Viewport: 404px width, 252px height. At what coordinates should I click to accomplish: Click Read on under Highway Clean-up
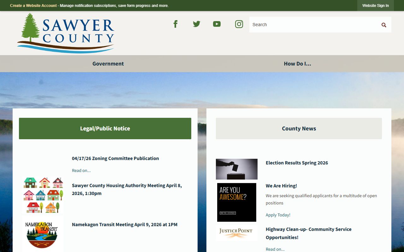(275, 249)
